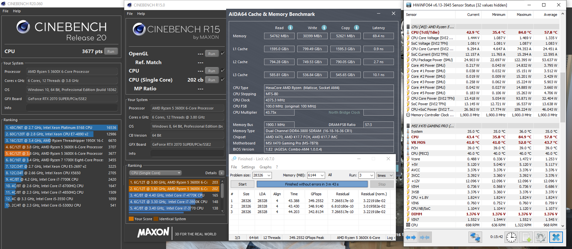The width and height of the screenshot is (572, 249).
Task: Select ranking row AMD Ryzen Threadripper 1950X
Action: tap(61, 141)
